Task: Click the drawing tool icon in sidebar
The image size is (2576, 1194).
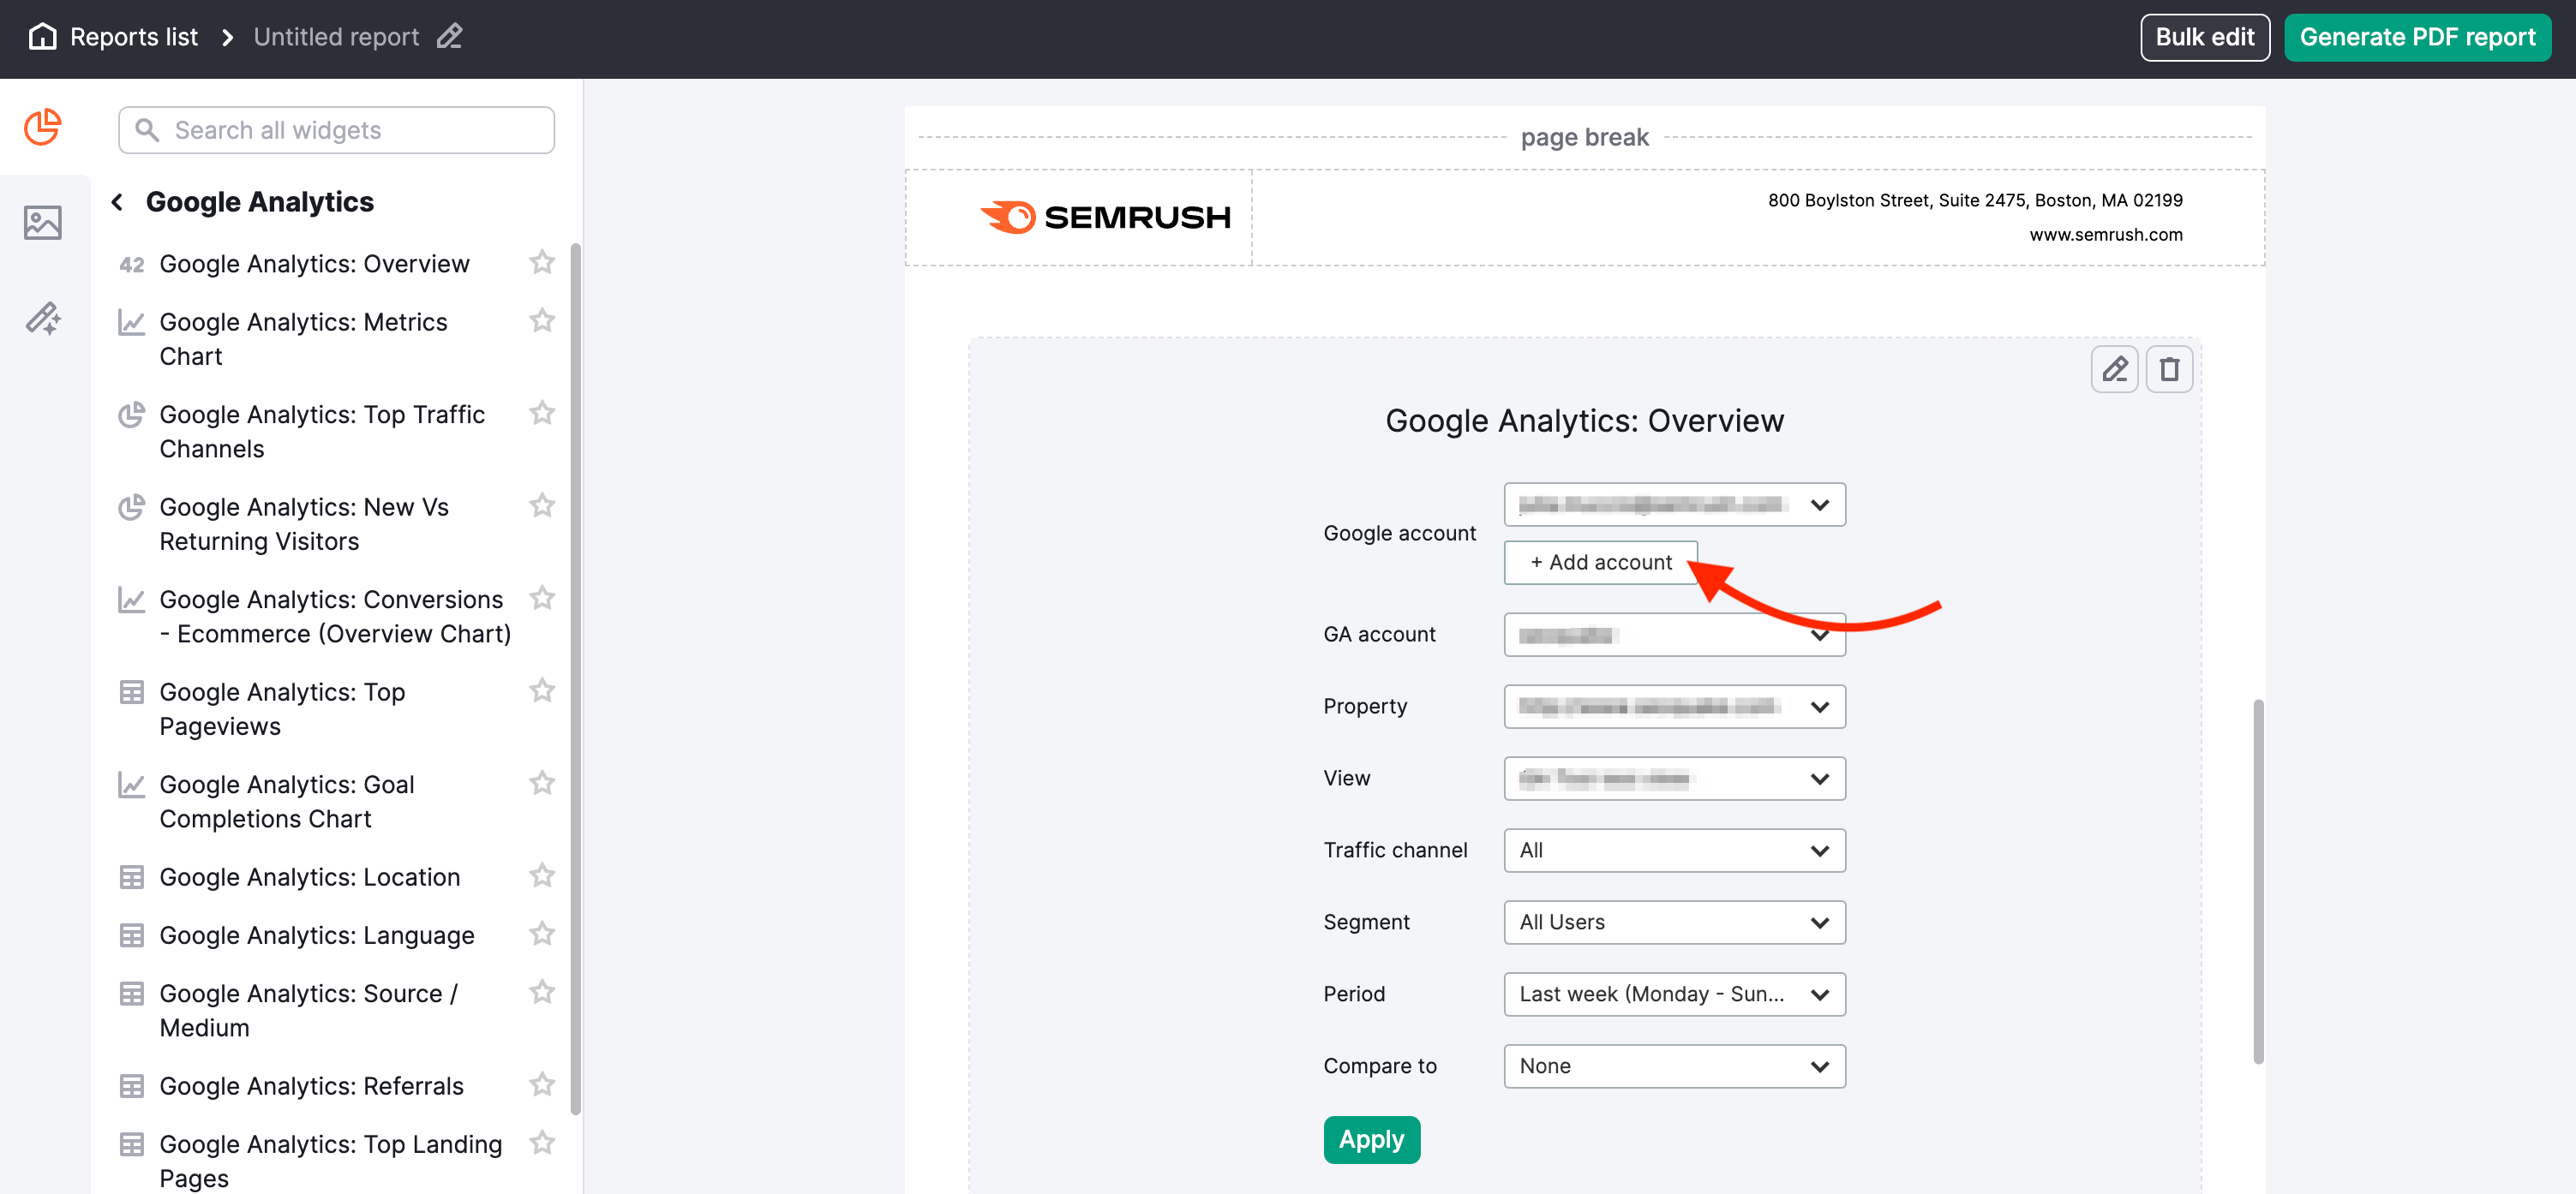Action: 45,320
